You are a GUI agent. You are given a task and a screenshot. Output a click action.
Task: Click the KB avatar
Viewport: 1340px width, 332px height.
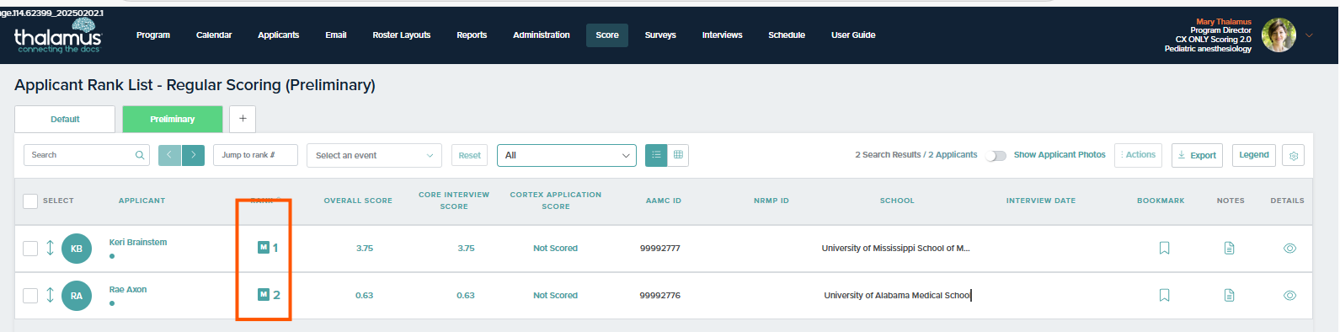tap(77, 249)
